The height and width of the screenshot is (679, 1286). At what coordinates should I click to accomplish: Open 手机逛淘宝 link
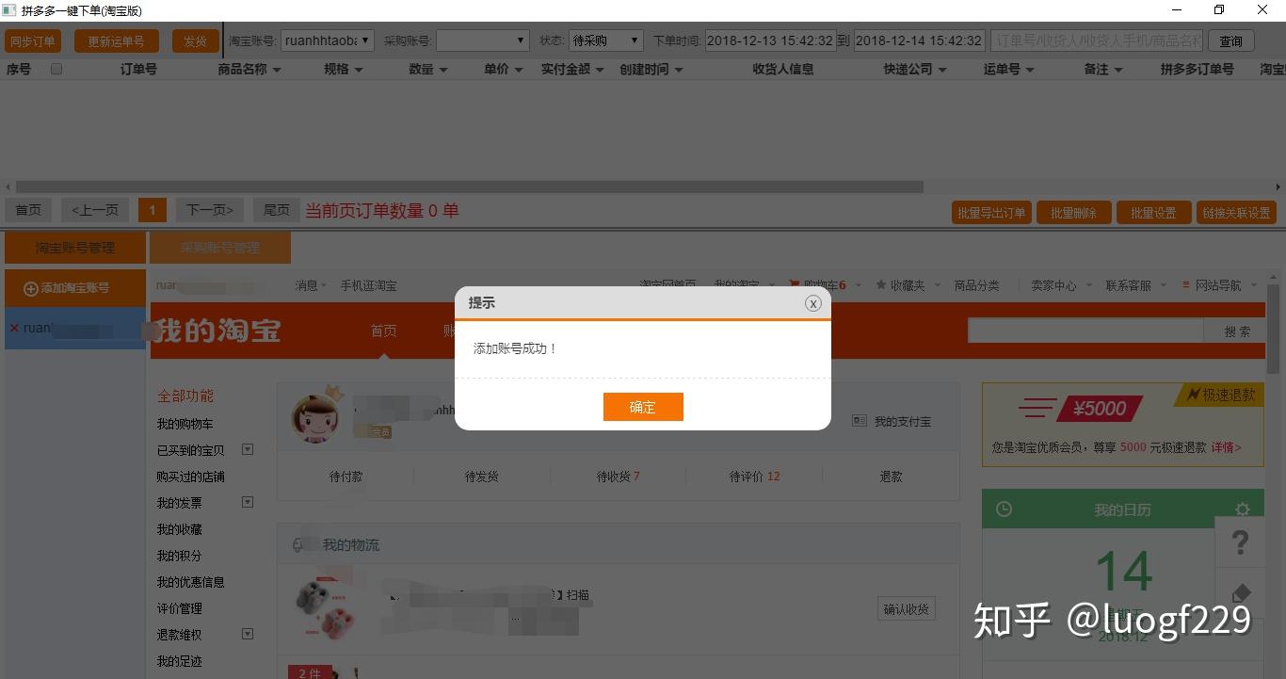click(368, 285)
